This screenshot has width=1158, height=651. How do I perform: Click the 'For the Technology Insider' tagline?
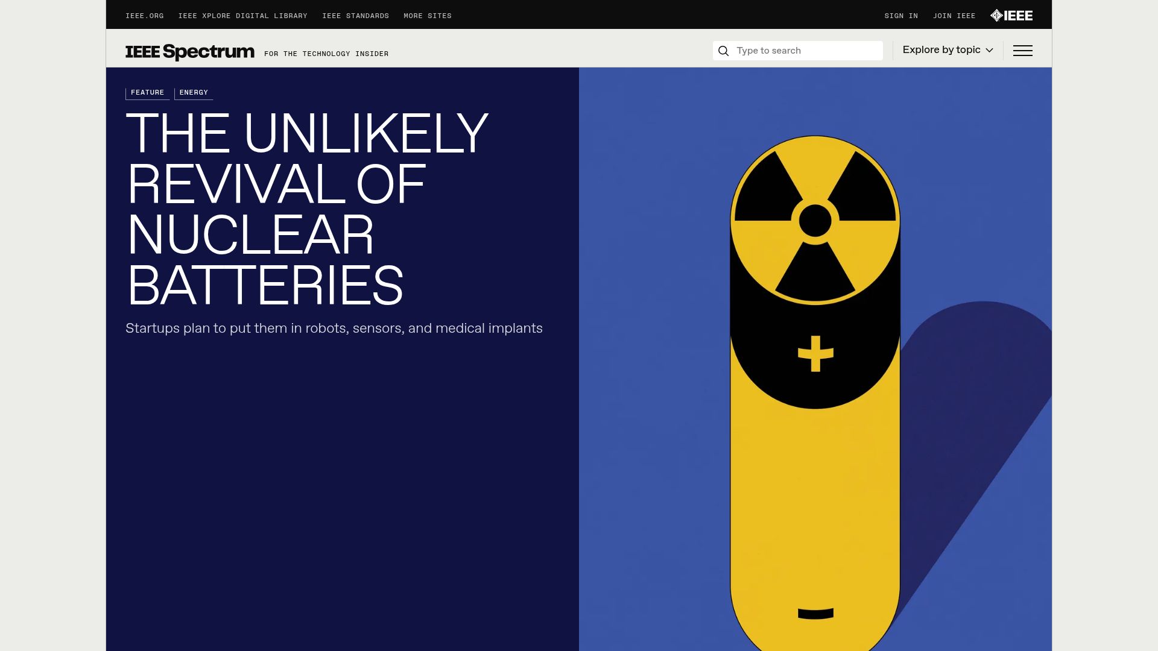pyautogui.click(x=326, y=54)
